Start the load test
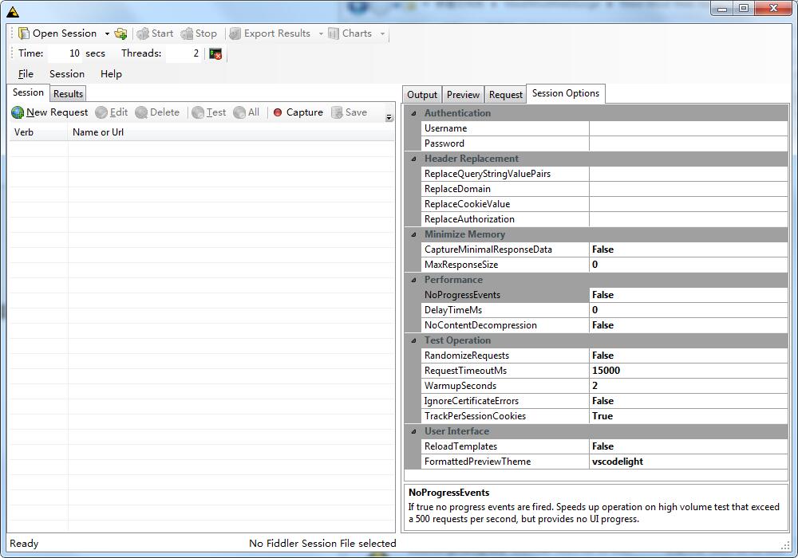This screenshot has height=558, width=798. [x=155, y=33]
